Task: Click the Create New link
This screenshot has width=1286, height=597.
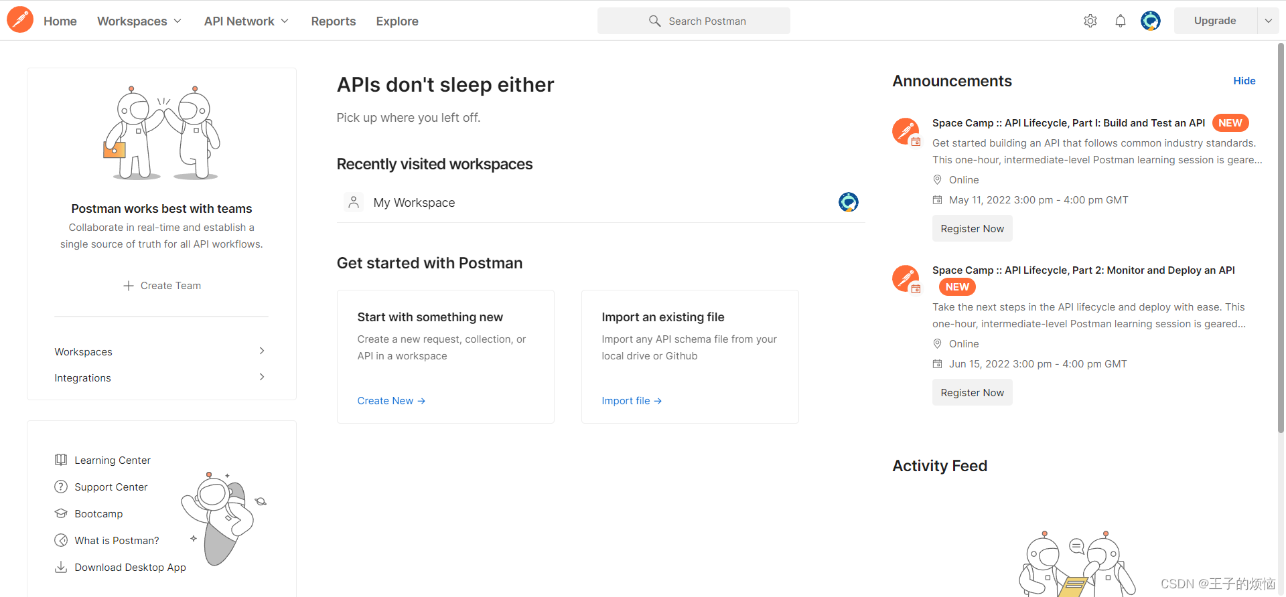Action: (x=391, y=400)
